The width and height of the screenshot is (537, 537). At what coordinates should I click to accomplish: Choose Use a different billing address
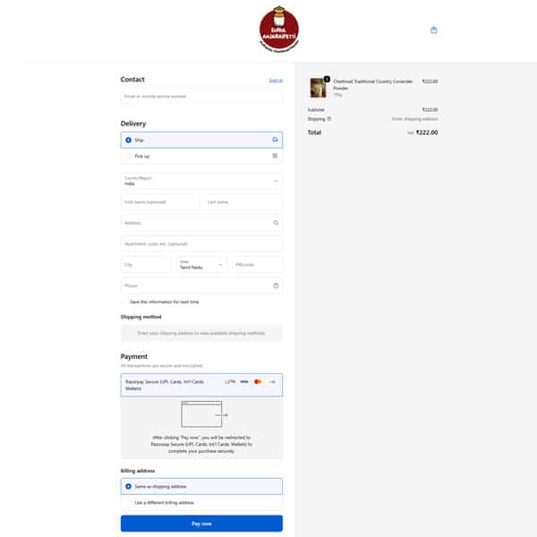pyautogui.click(x=129, y=503)
